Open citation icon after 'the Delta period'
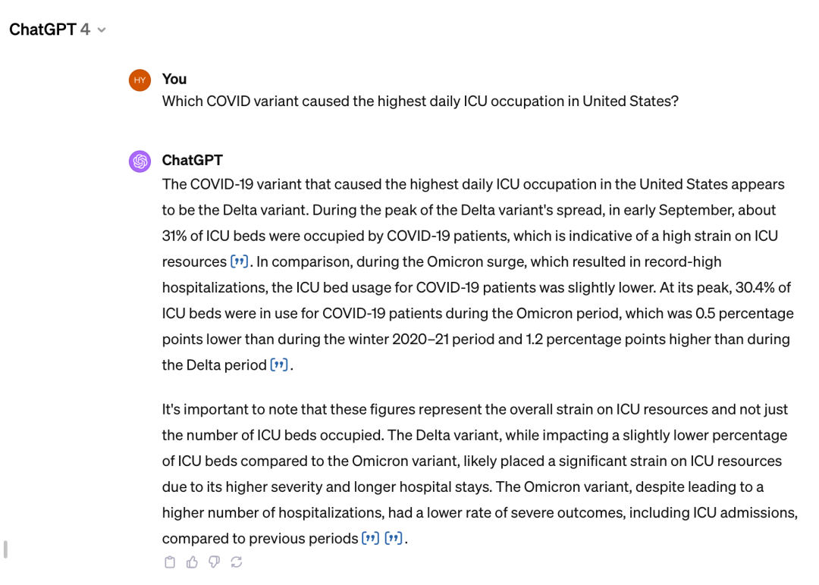 (x=279, y=364)
